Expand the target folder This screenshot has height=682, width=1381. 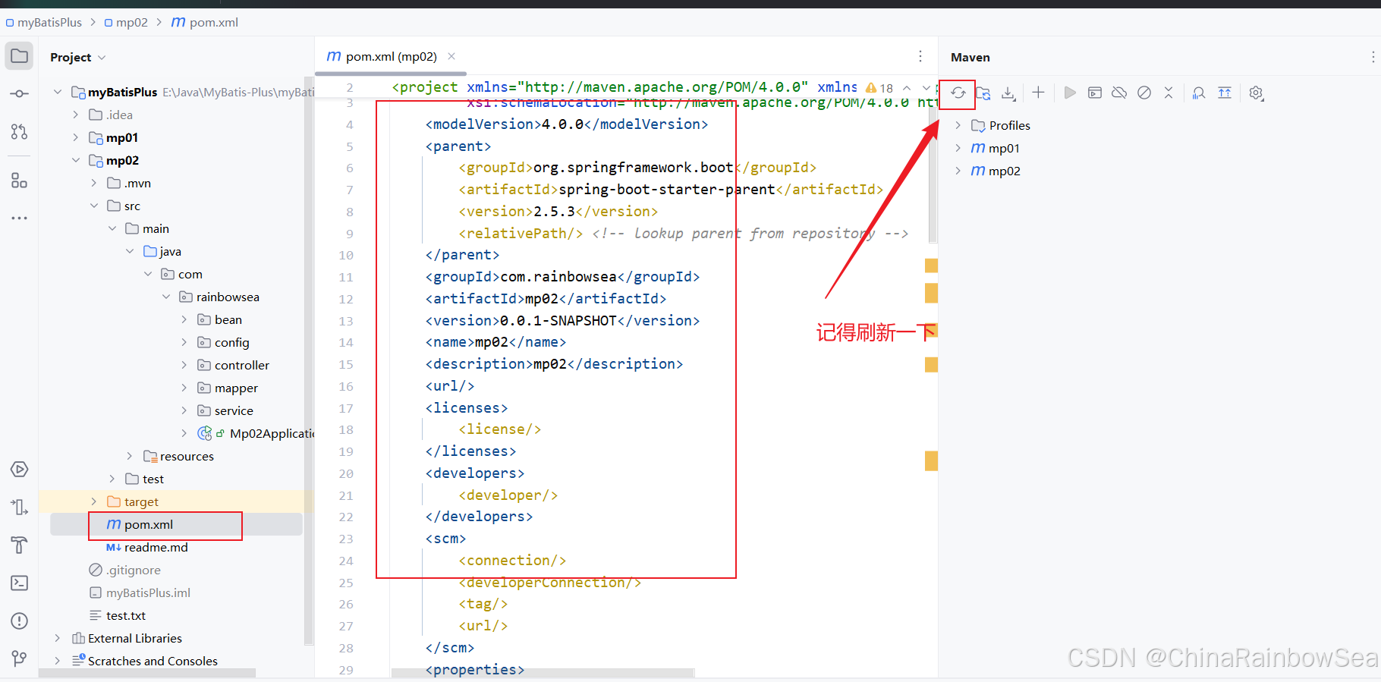pyautogui.click(x=94, y=501)
